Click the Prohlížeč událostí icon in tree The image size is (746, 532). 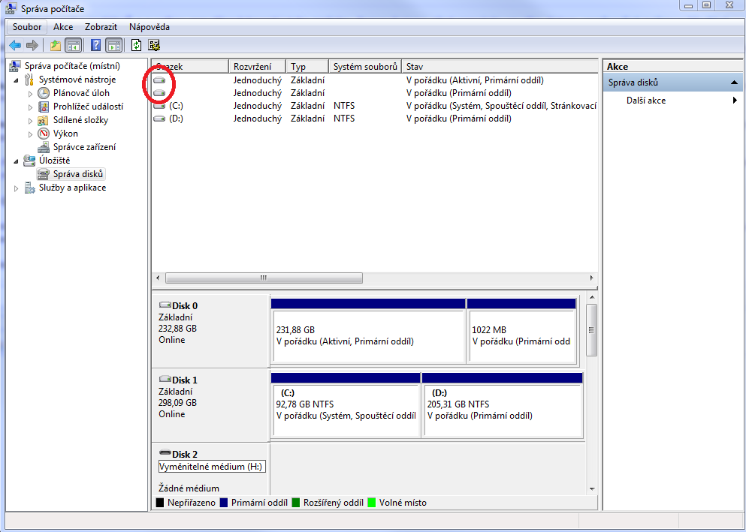click(44, 107)
